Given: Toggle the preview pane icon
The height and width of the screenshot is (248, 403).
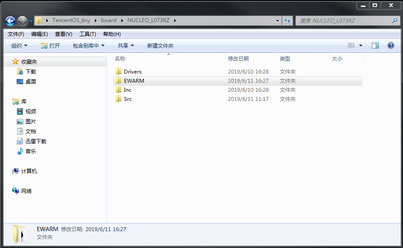Looking at the screenshot, I should (x=375, y=45).
